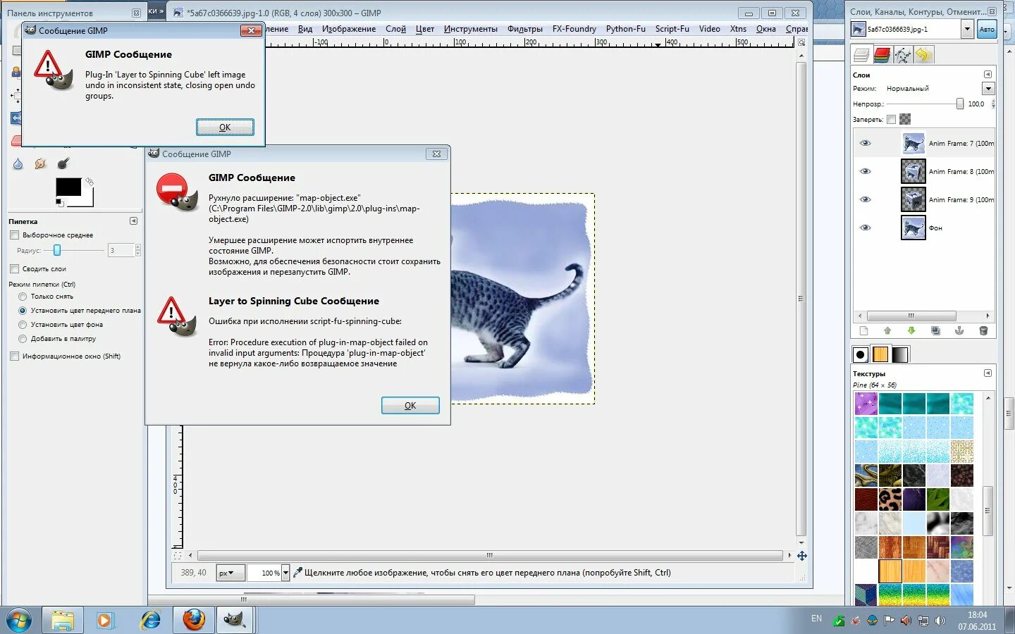Select the Dodge/Burn tool in toolbox
Viewport: 1015px width, 634px height.
pos(63,163)
